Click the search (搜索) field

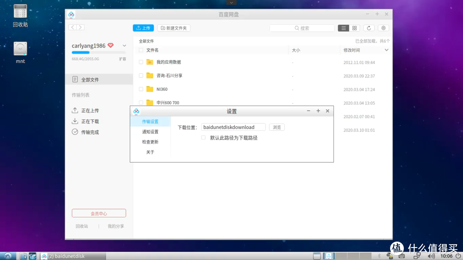click(302, 28)
